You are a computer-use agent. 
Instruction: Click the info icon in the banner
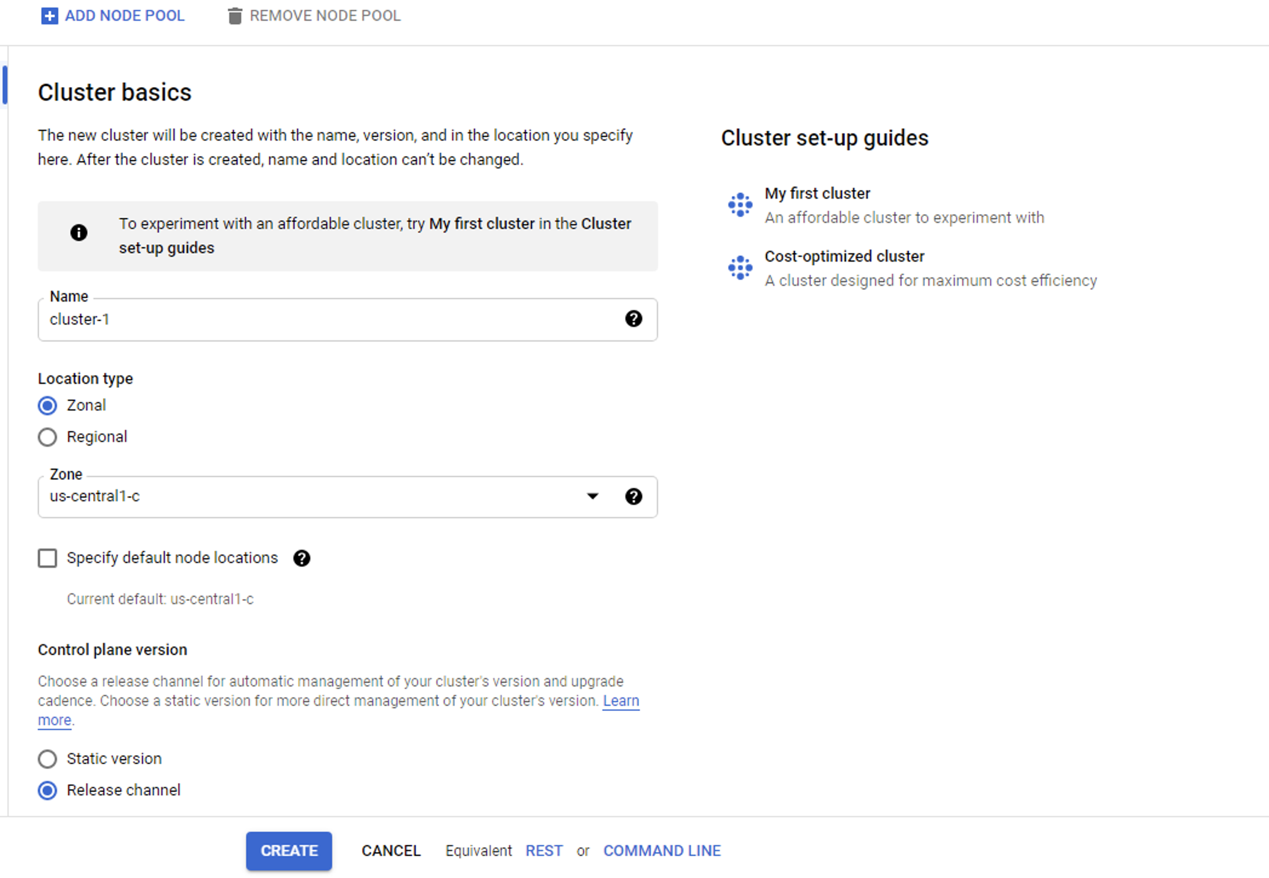tap(79, 233)
